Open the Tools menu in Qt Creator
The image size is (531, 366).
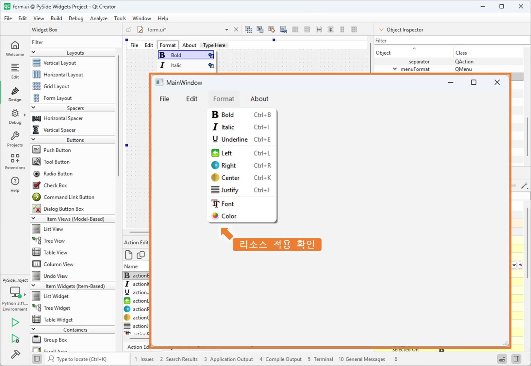[120, 18]
